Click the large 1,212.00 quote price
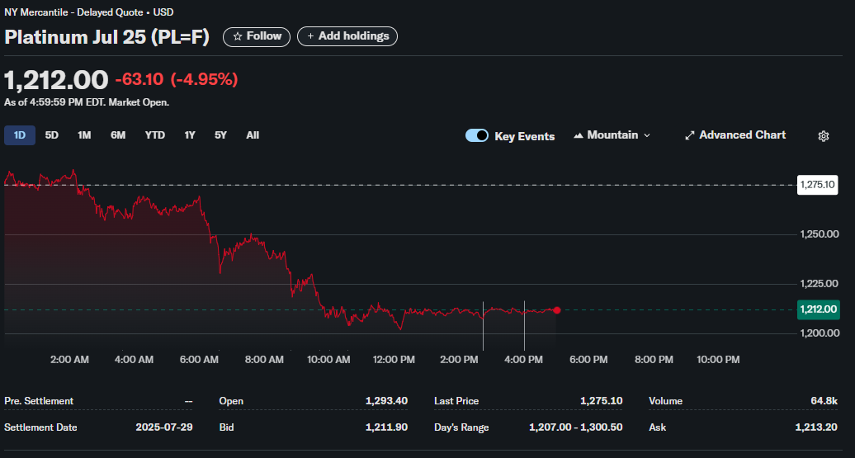This screenshot has height=458, width=855. coord(57,80)
